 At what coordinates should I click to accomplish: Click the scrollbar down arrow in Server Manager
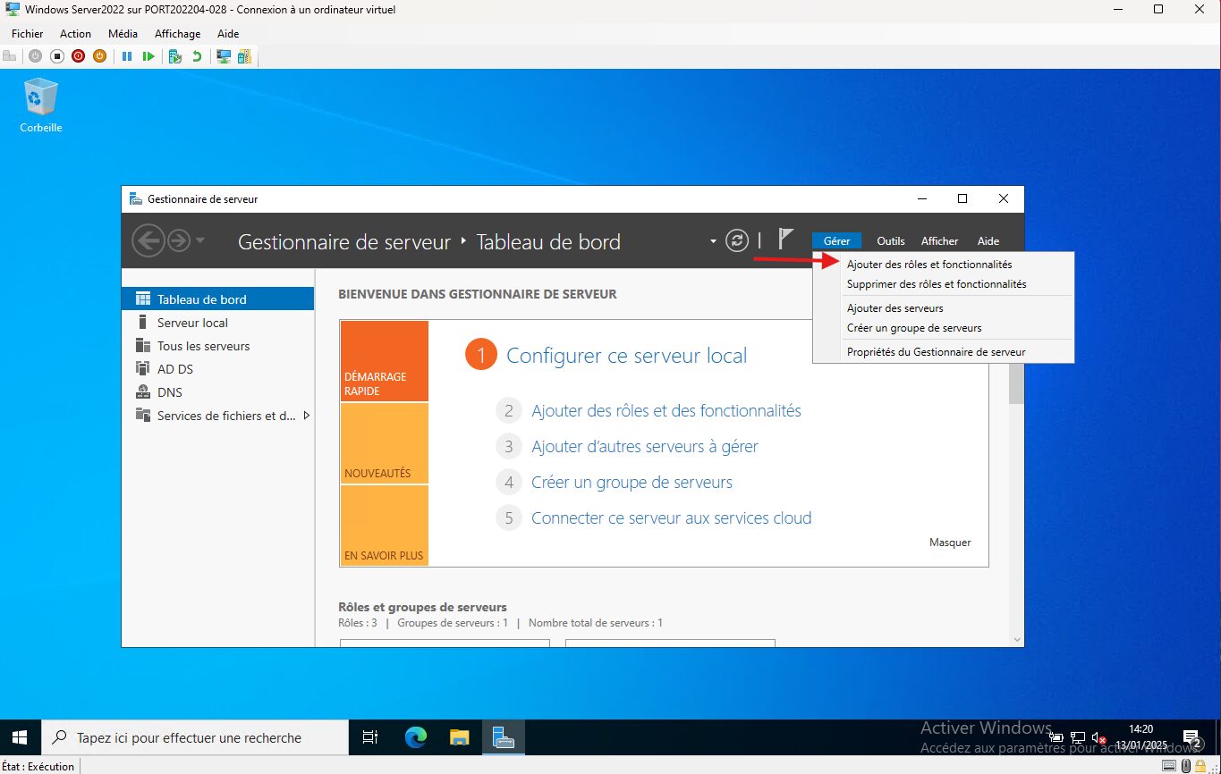pyautogui.click(x=1015, y=638)
